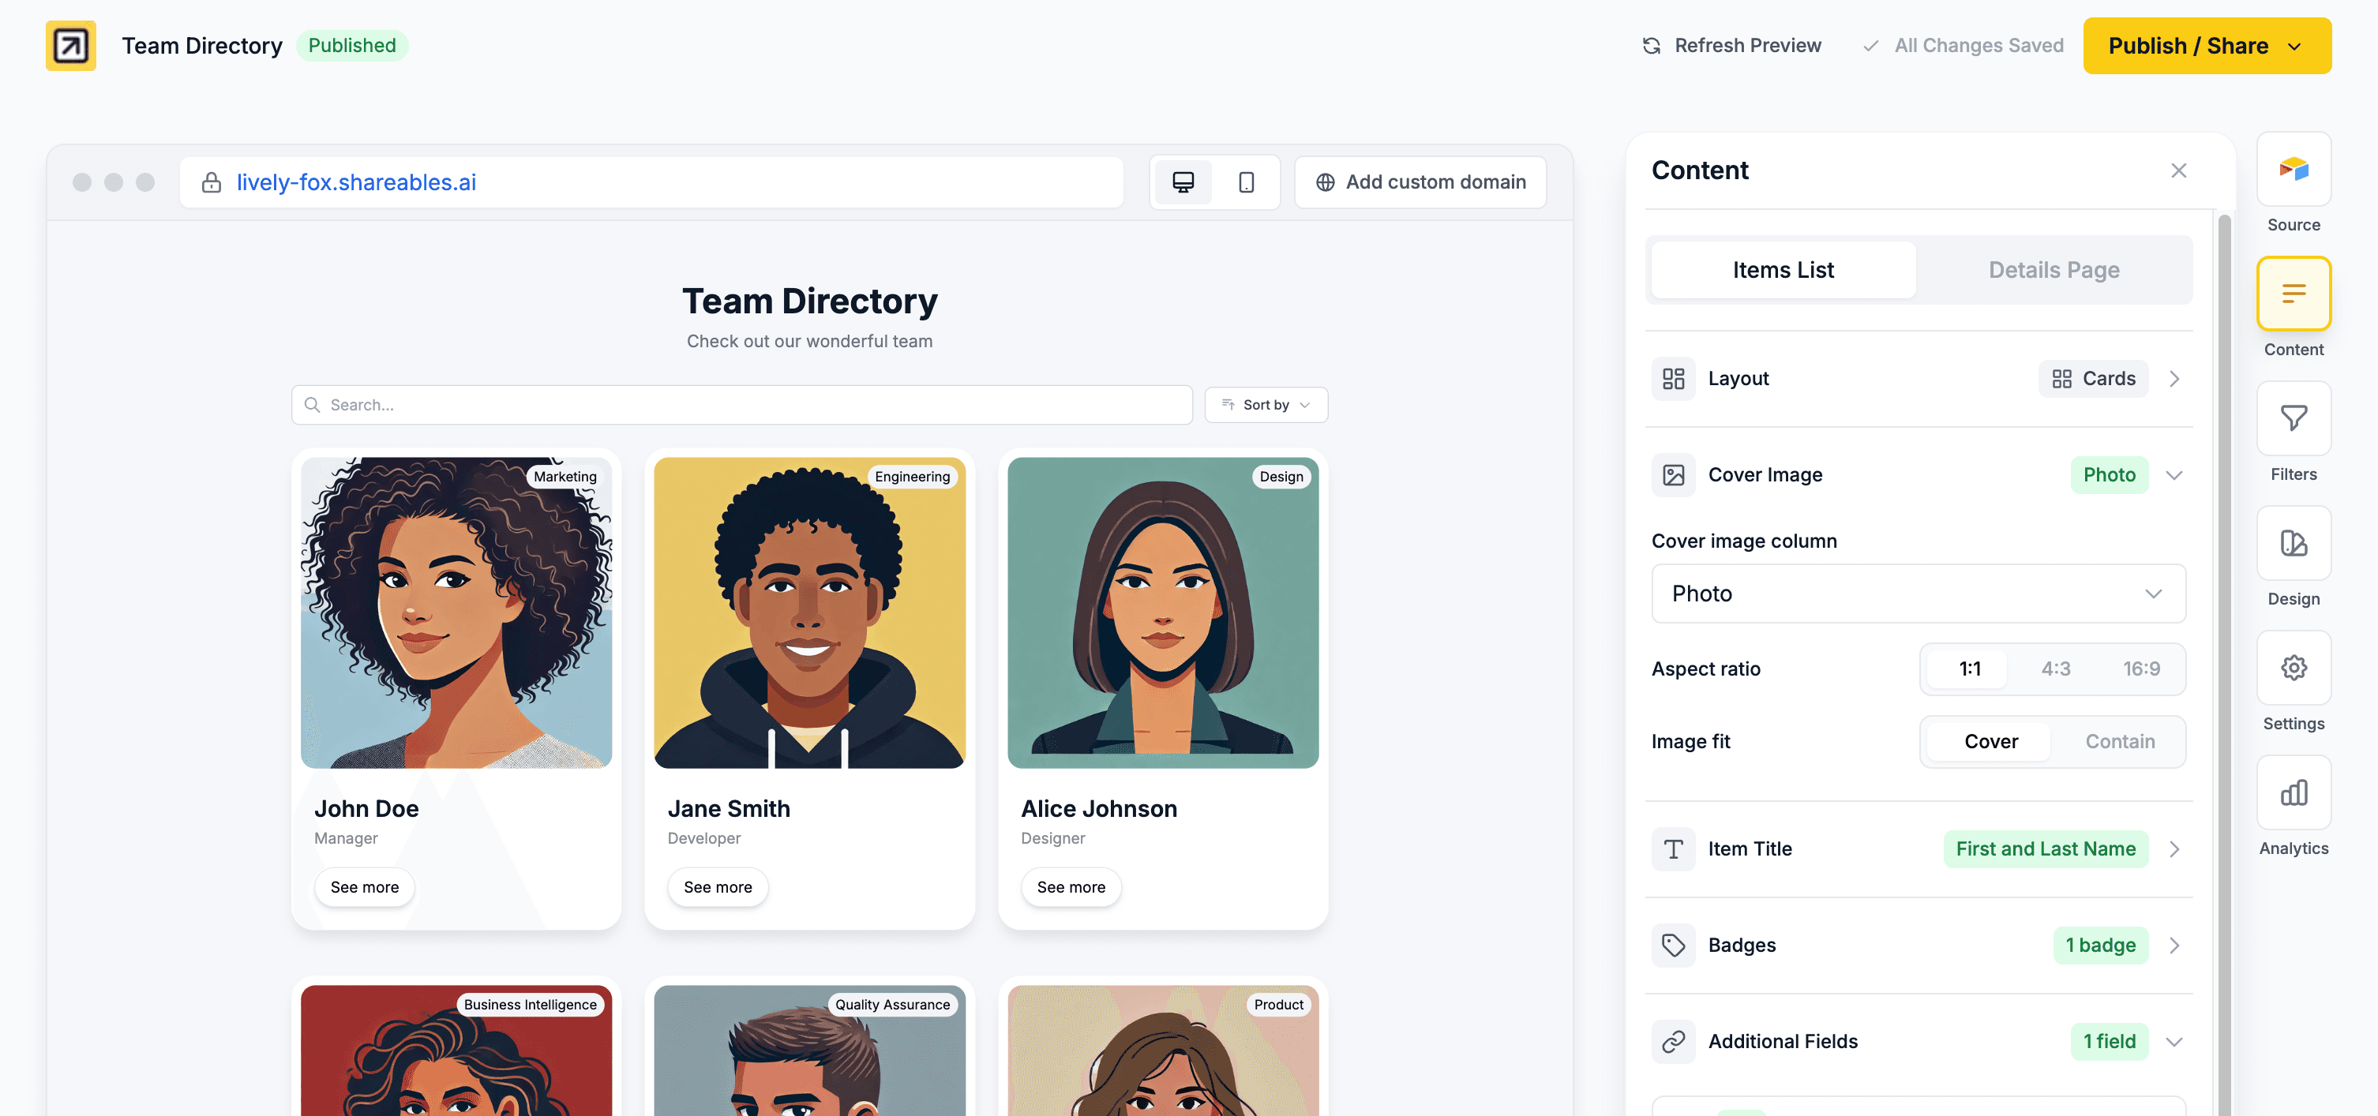2378x1116 pixels.
Task: Open the Cover image column dropdown
Action: click(1918, 594)
